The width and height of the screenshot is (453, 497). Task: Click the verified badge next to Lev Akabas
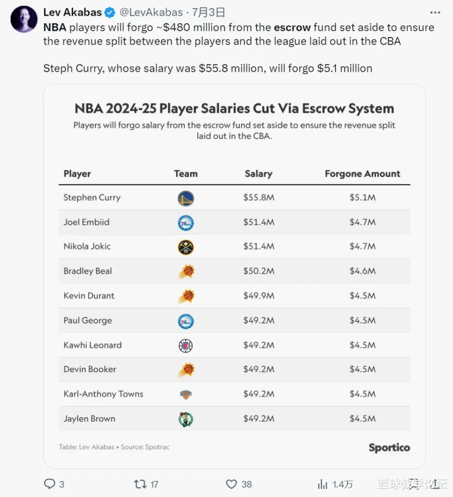(x=109, y=13)
